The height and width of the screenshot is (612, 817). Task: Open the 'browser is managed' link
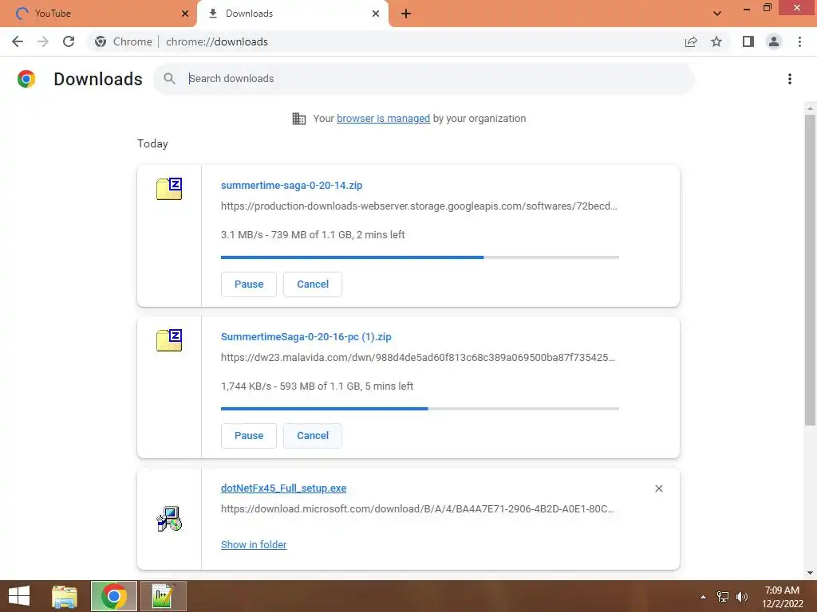click(x=384, y=118)
